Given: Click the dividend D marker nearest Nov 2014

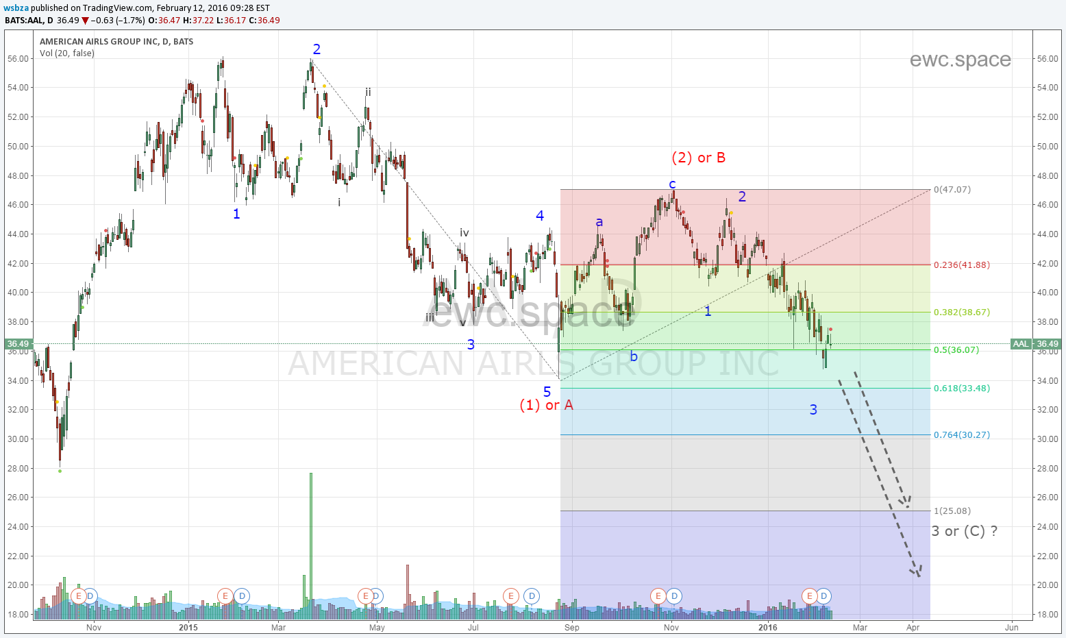Looking at the screenshot, I should click(90, 596).
